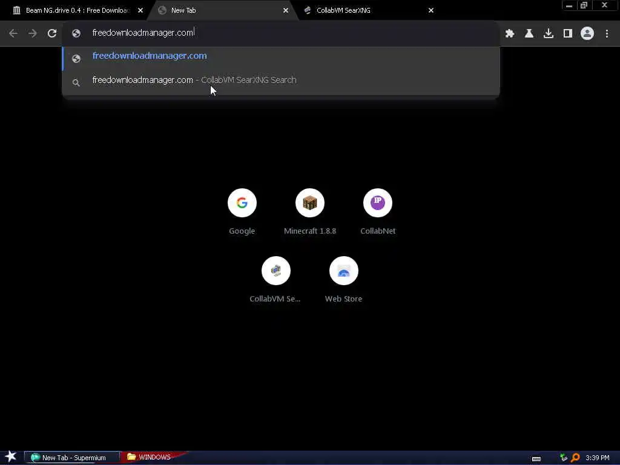Open the Extensions puzzle icon

(x=510, y=34)
